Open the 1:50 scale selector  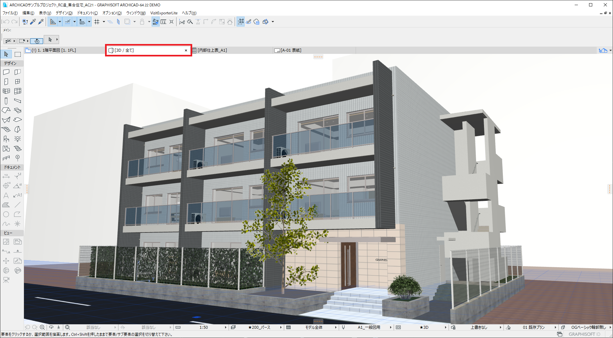click(203, 327)
